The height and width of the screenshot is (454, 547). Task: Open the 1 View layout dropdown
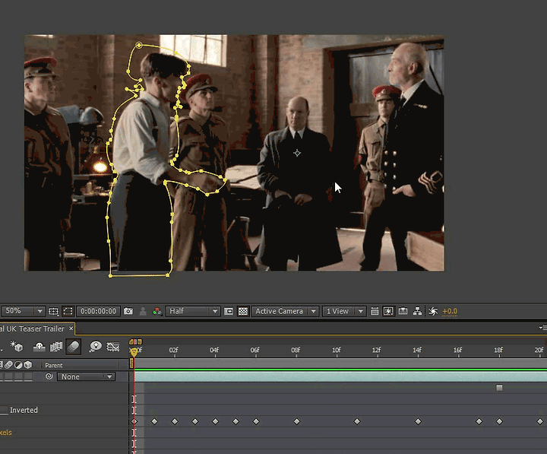(344, 311)
